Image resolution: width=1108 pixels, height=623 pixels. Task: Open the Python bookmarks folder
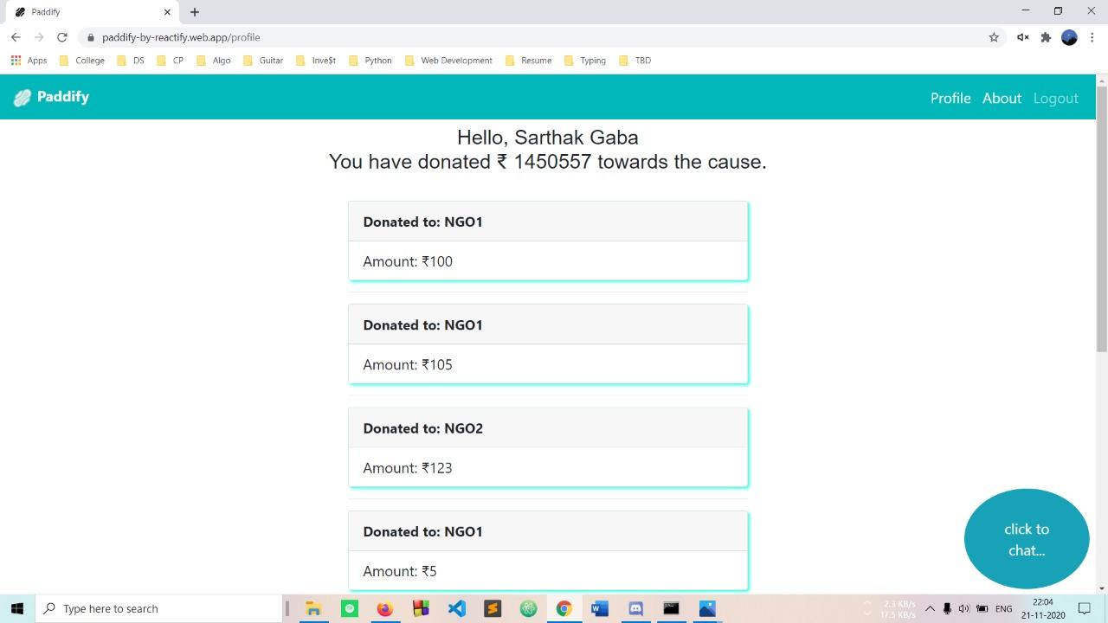(x=370, y=61)
